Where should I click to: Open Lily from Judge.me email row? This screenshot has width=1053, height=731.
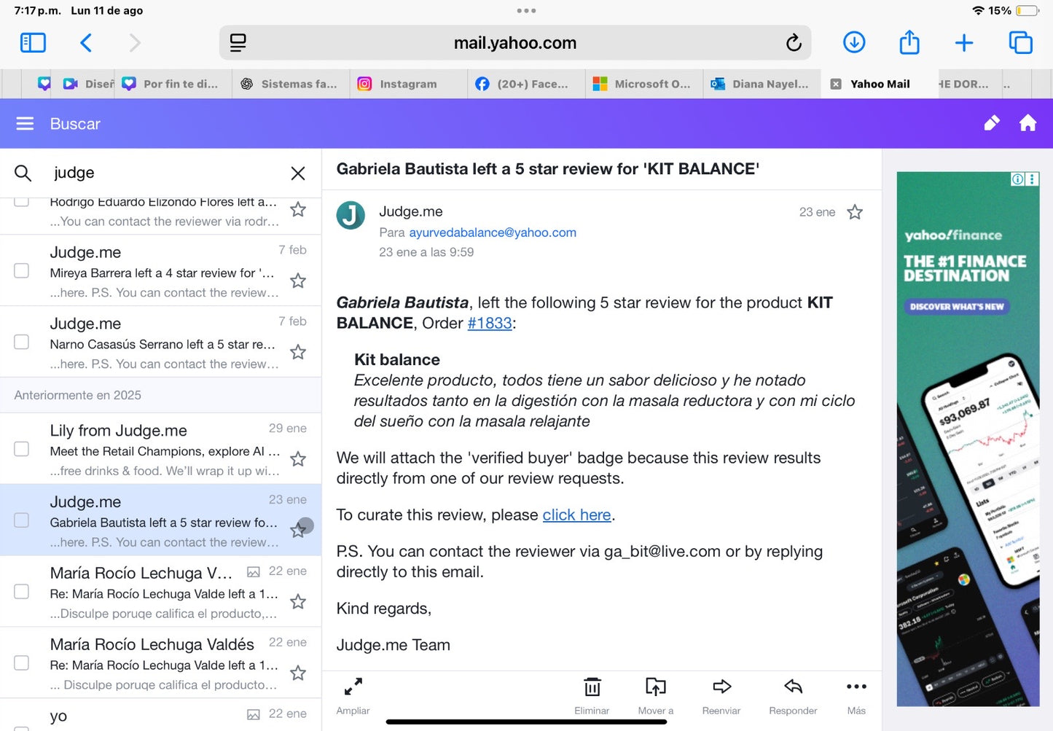(160, 449)
